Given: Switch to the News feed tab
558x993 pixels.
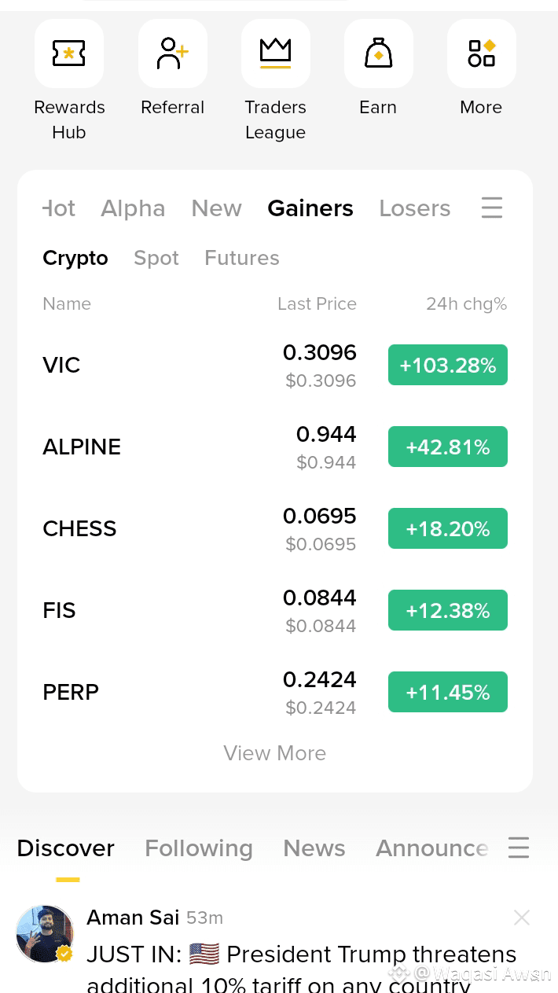Looking at the screenshot, I should point(314,848).
